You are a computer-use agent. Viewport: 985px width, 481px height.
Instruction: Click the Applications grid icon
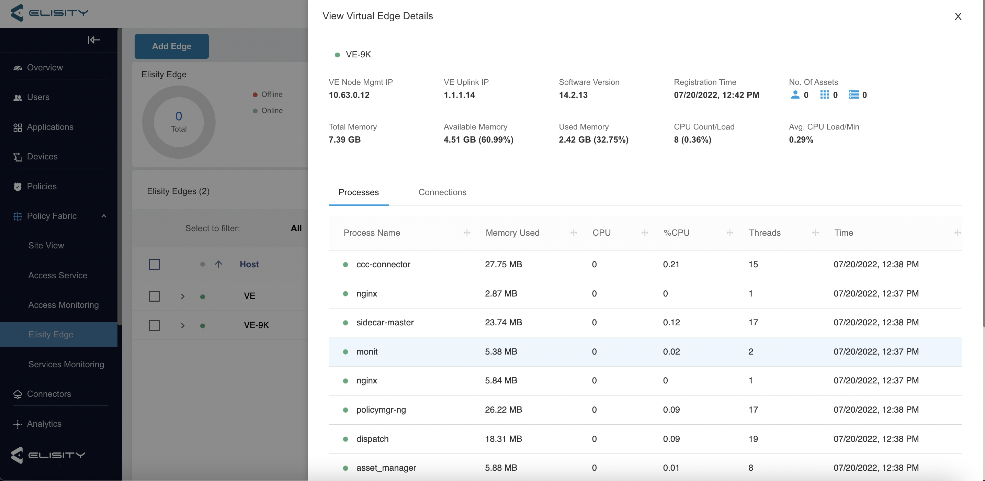[x=18, y=127]
